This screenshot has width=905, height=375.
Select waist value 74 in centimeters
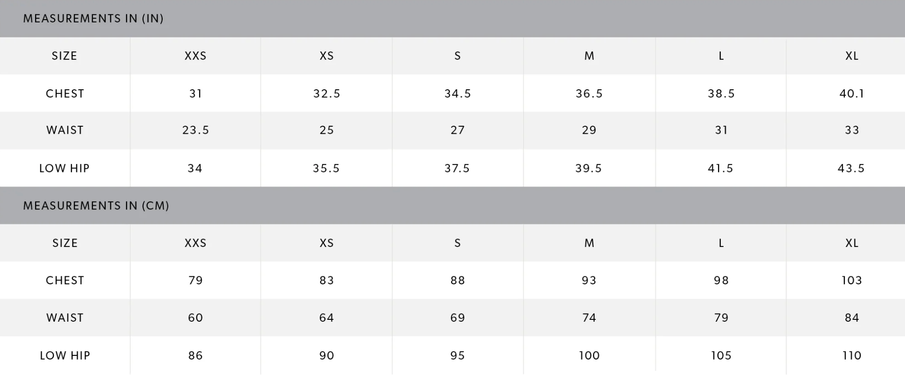tap(589, 318)
